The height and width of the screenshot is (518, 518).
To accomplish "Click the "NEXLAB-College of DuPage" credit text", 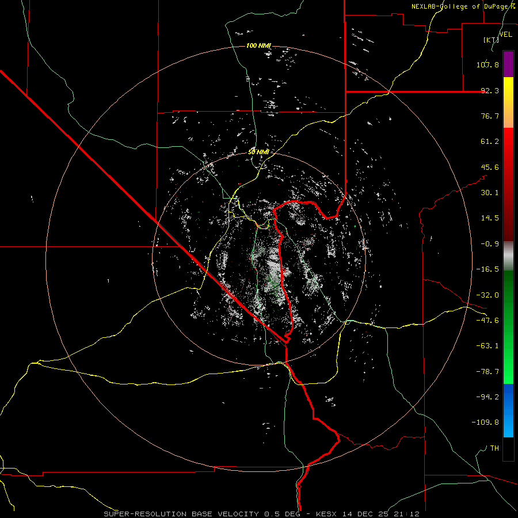I will click(463, 6).
